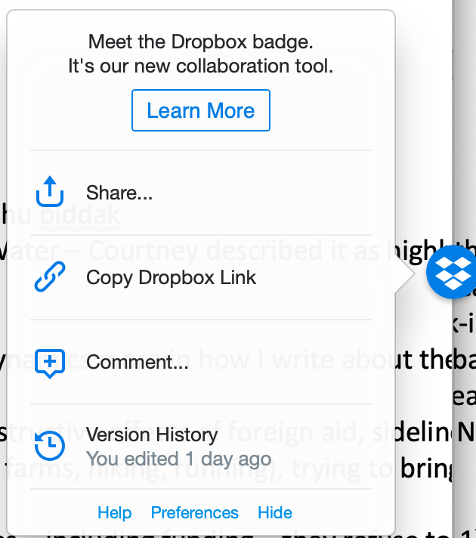This screenshot has width=476, height=538.
Task: Open the Comment... option
Action: 201,362
